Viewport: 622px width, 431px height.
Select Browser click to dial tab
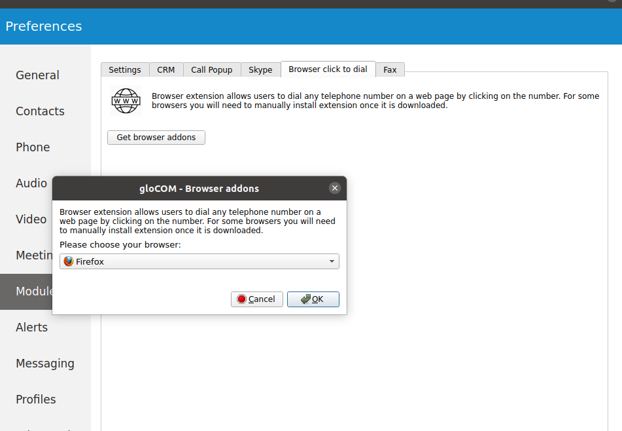[x=328, y=69]
